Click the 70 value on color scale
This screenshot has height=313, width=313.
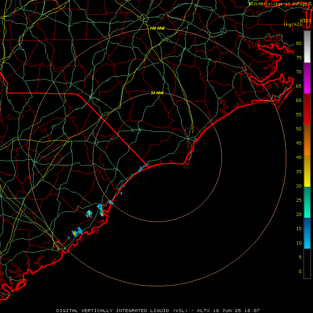coord(299,72)
